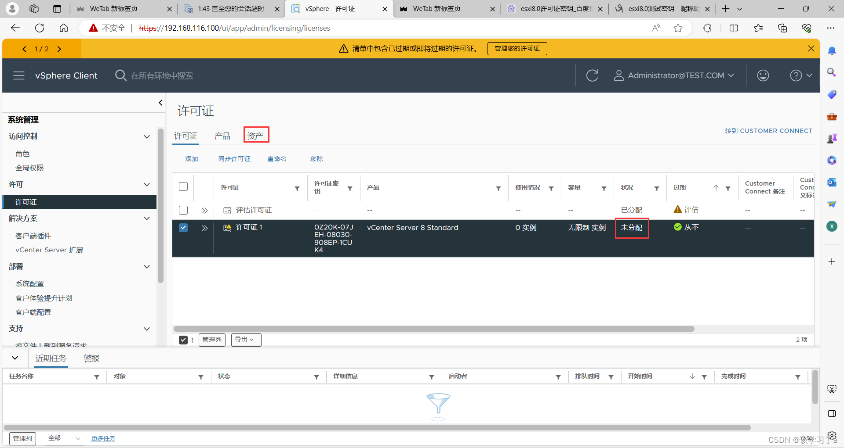Click the browser address bar URL
This screenshot has width=844, height=448.
pos(234,28)
